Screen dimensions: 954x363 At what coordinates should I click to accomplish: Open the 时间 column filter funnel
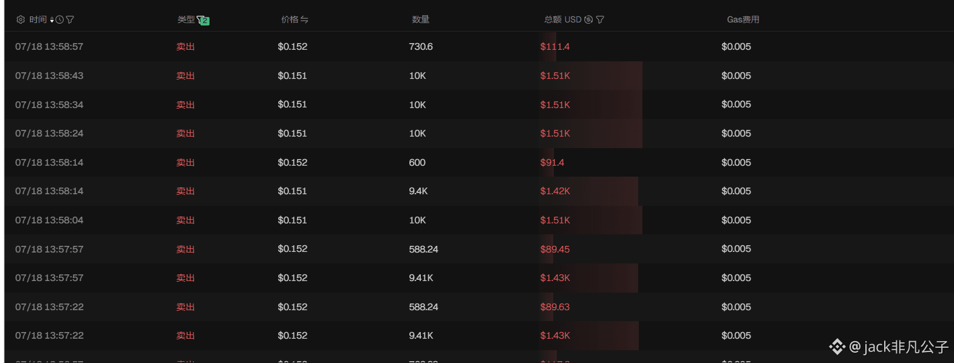70,19
